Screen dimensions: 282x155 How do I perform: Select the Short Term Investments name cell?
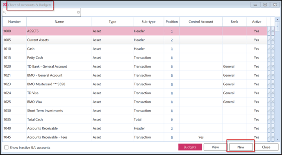click(59, 111)
